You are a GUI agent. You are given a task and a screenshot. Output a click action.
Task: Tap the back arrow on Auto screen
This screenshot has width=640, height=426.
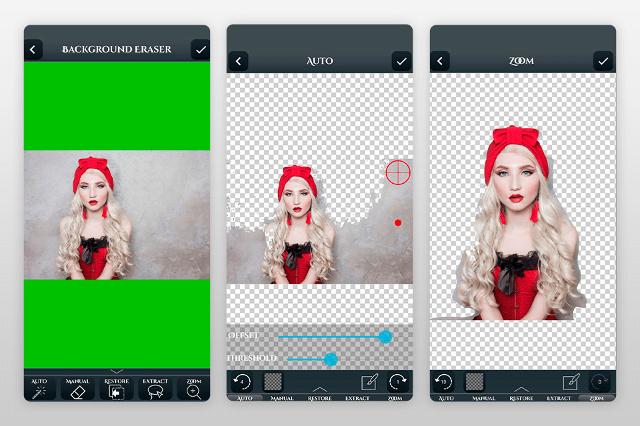point(239,61)
